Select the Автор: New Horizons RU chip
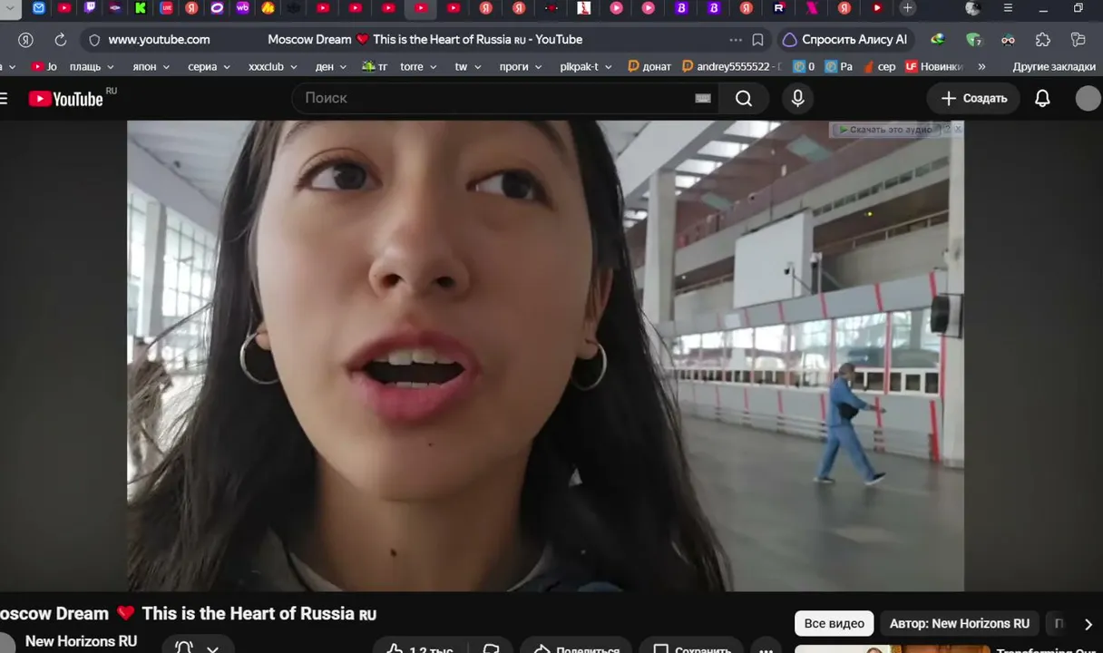 coord(960,623)
